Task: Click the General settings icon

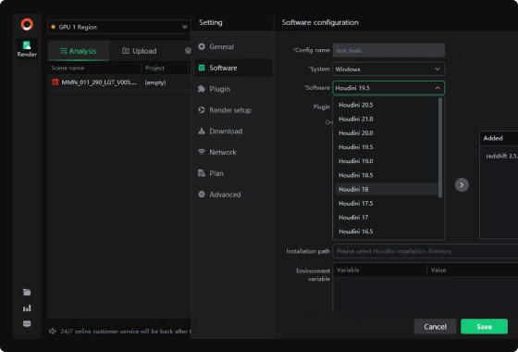Action: coord(202,46)
